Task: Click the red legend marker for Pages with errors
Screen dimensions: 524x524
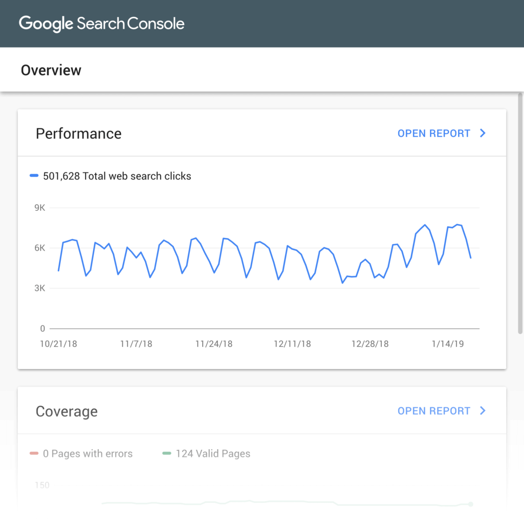Action: click(x=34, y=453)
